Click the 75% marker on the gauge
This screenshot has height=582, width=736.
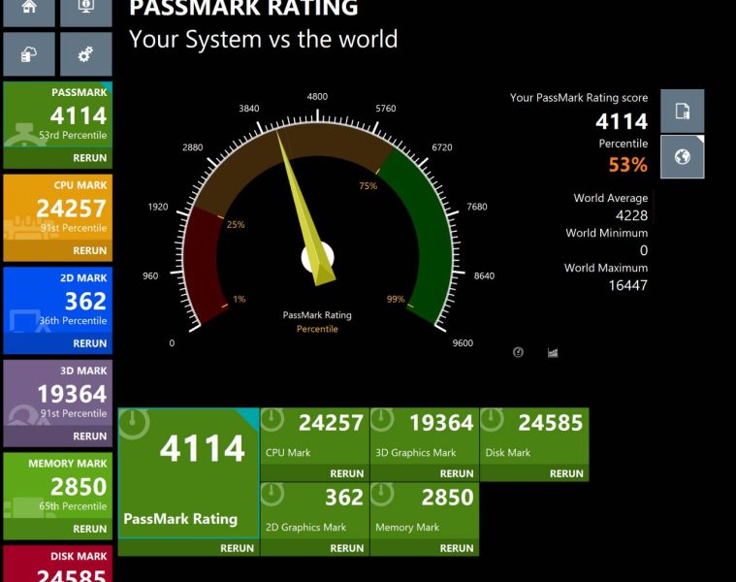pyautogui.click(x=368, y=186)
